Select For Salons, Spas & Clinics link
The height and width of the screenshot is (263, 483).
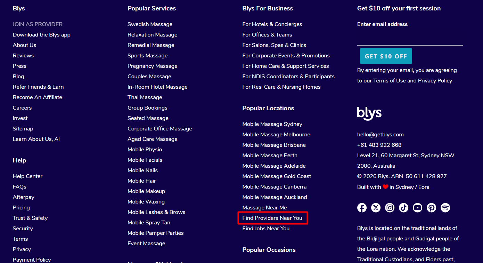(274, 45)
